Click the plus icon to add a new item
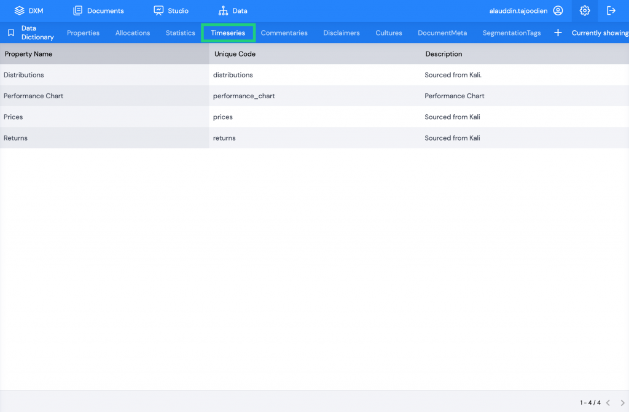This screenshot has width=629, height=412. tap(558, 33)
